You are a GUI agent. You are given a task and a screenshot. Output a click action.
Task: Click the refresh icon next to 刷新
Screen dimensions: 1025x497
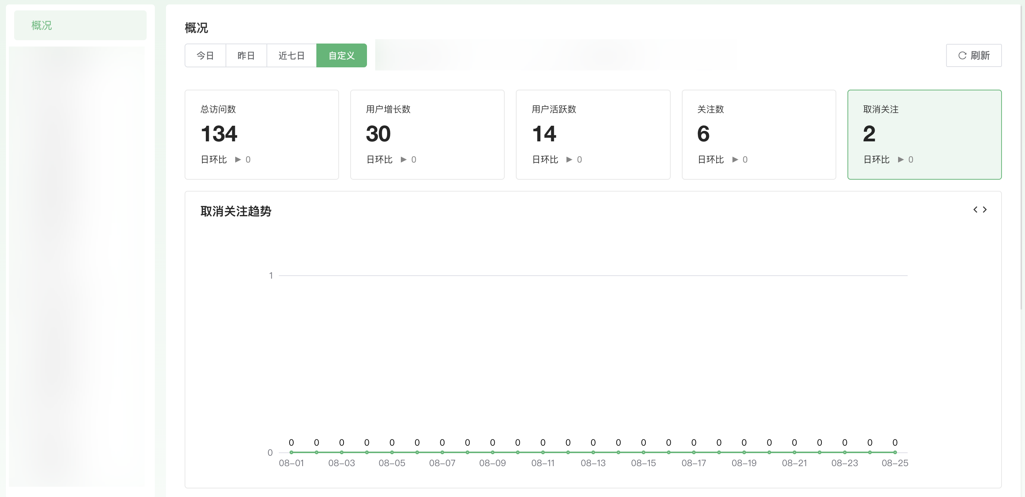962,56
